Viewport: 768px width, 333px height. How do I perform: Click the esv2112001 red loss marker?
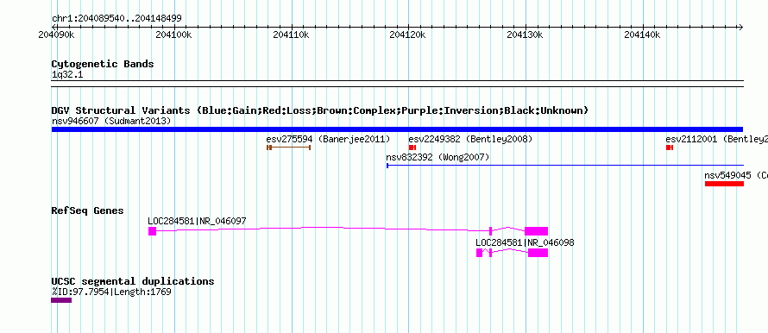[670, 147]
